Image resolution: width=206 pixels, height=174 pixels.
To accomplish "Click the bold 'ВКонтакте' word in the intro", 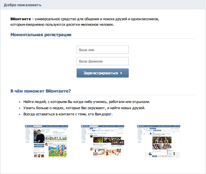I will tap(21, 19).
